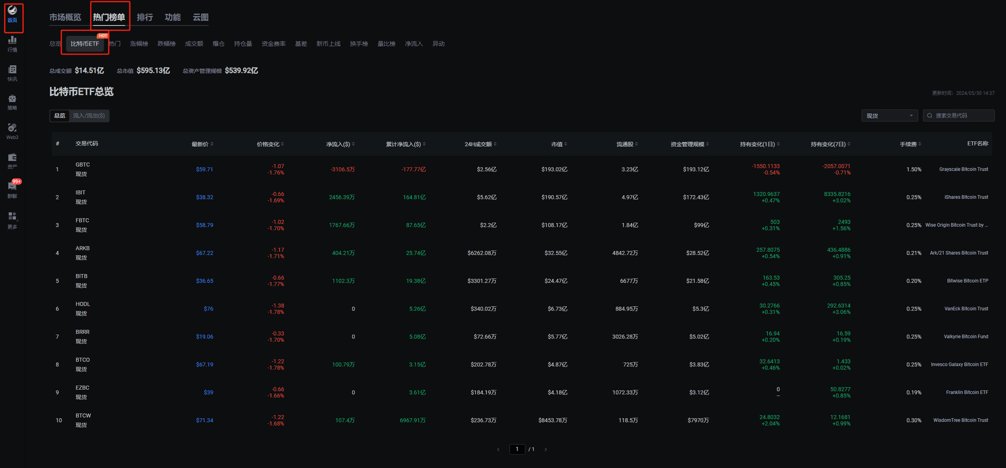The image size is (1006, 468).
Task: Open the HODL row
Action: [522, 309]
